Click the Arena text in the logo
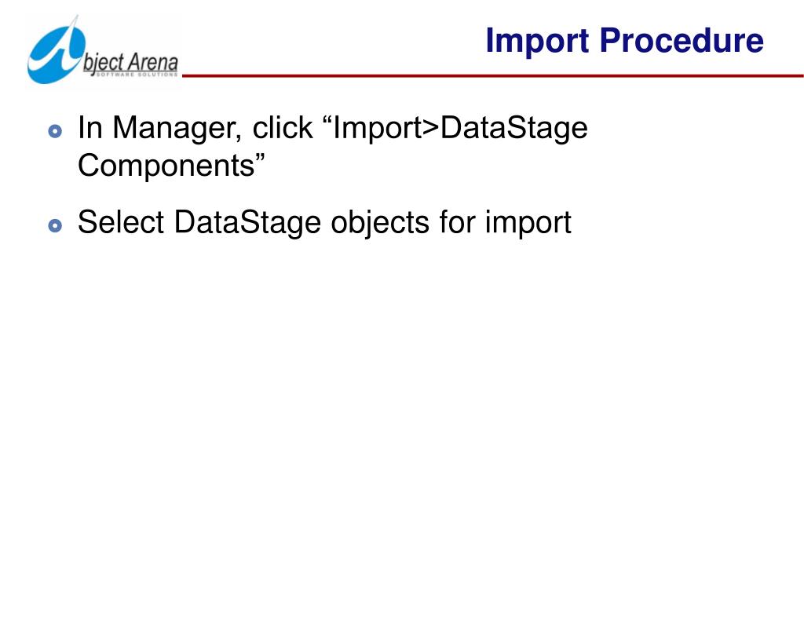The image size is (804, 621). 153,62
